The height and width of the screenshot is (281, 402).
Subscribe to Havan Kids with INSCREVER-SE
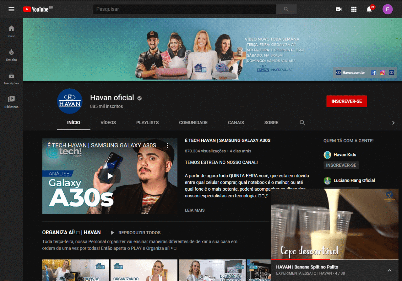341,165
